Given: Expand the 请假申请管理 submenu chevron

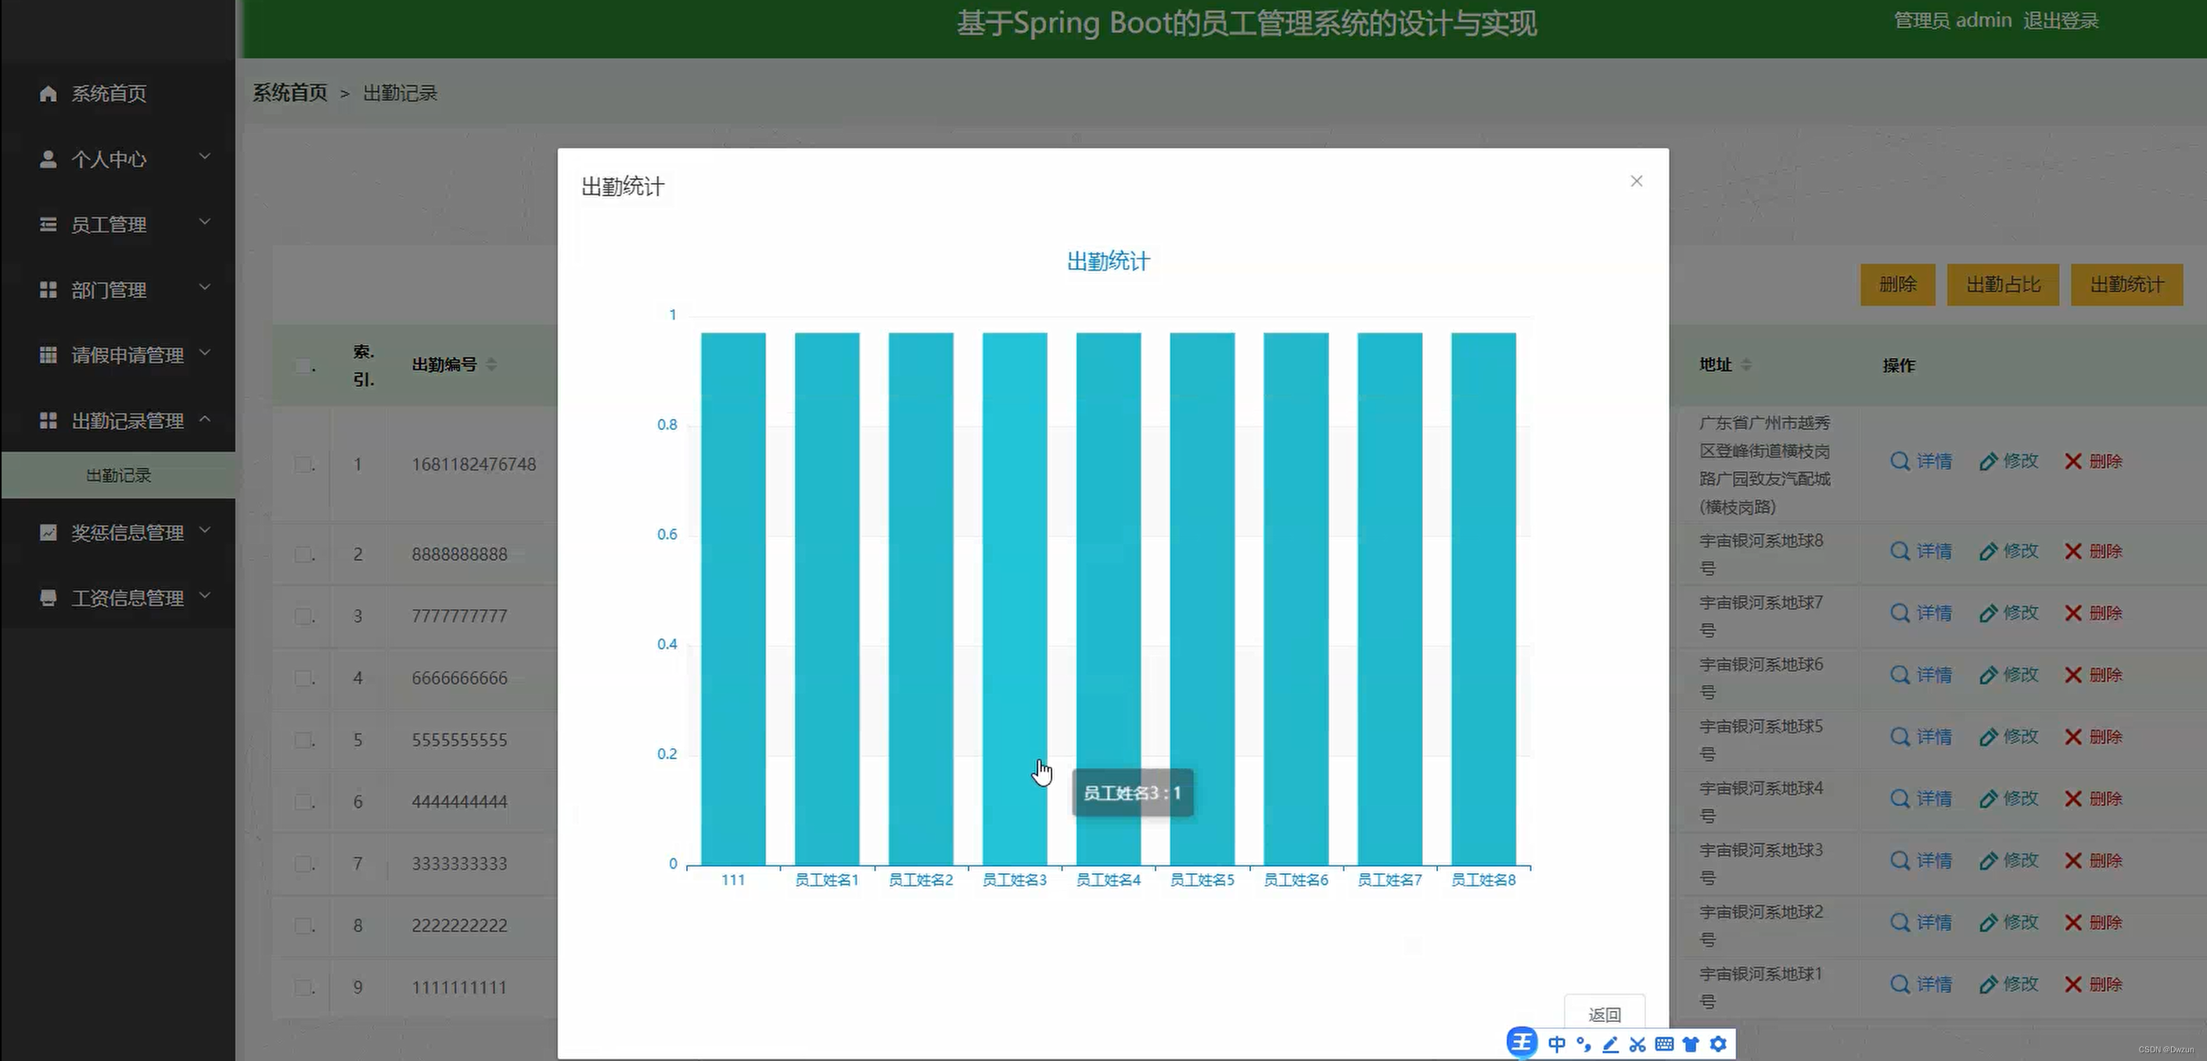Looking at the screenshot, I should coord(205,353).
